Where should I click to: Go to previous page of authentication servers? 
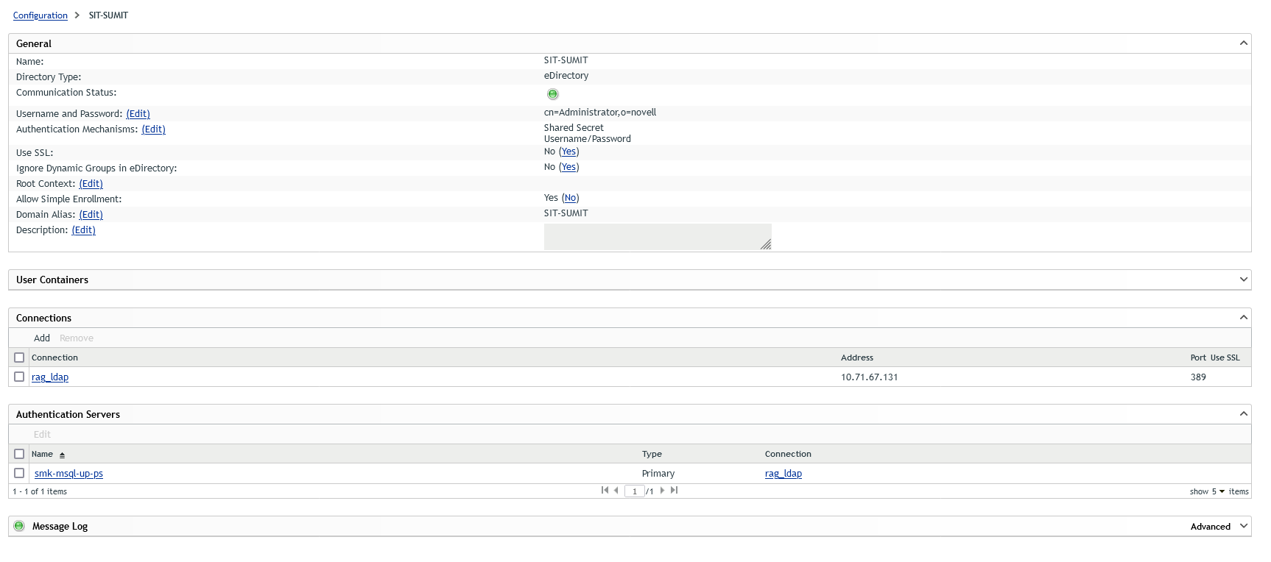[x=616, y=491]
